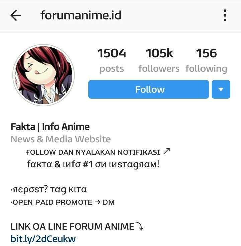Open the profile picture avatar
Viewport: 241px width, 246px height.
(44, 75)
